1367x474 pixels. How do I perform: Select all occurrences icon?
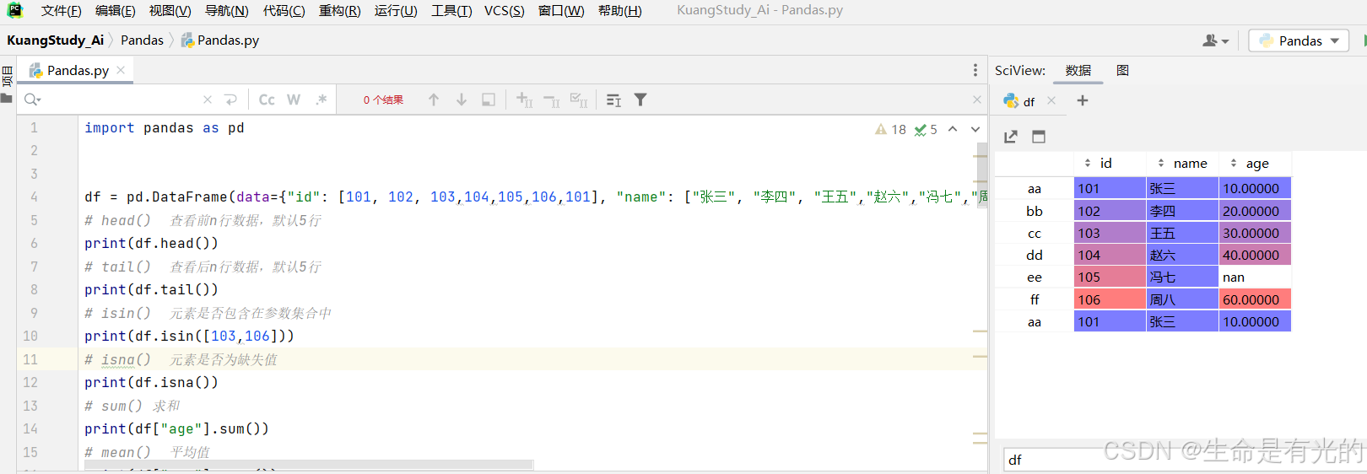tap(579, 100)
